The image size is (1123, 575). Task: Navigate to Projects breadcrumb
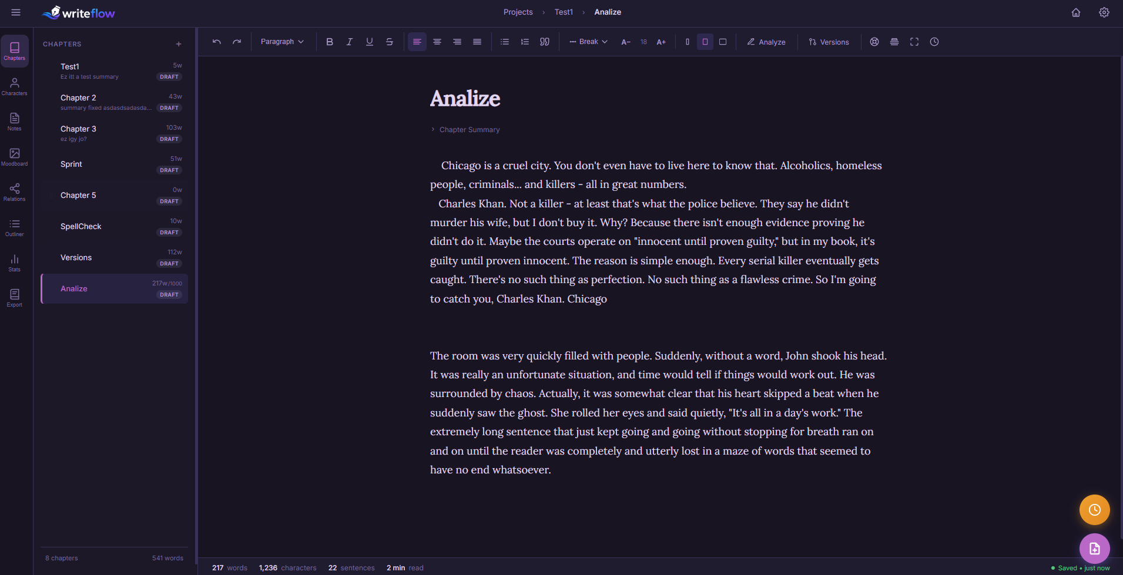pos(518,12)
